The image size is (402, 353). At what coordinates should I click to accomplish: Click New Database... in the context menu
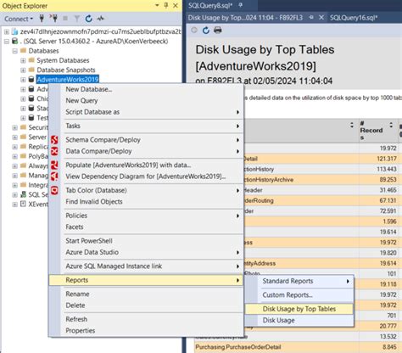point(146,89)
